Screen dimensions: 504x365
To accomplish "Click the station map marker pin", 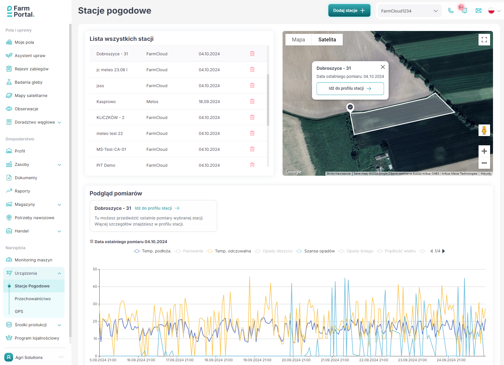I will (x=350, y=107).
